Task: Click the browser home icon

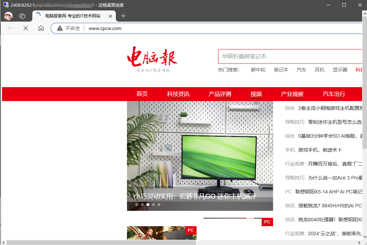Action: pyautogui.click(x=41, y=28)
